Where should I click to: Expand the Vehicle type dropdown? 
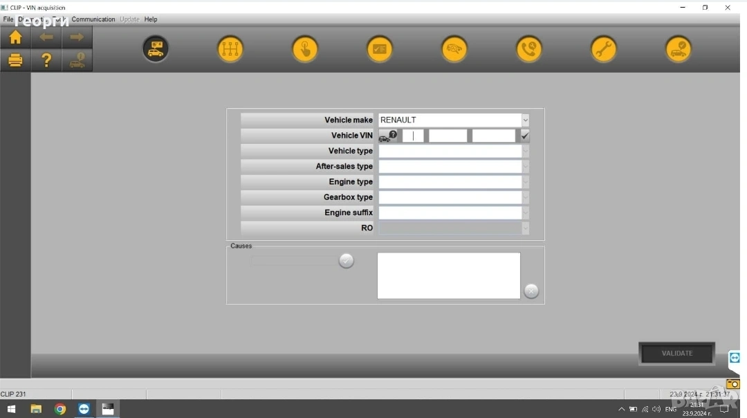525,151
